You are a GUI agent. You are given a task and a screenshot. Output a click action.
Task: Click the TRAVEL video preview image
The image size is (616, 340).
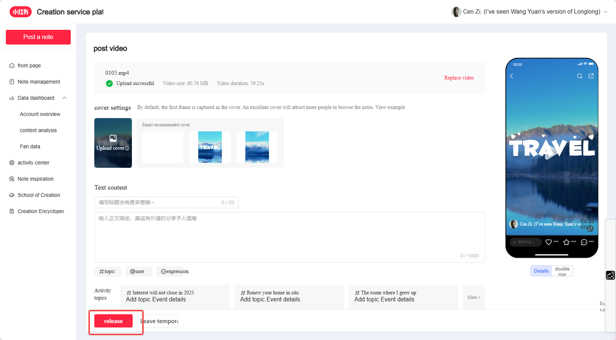pyautogui.click(x=552, y=149)
